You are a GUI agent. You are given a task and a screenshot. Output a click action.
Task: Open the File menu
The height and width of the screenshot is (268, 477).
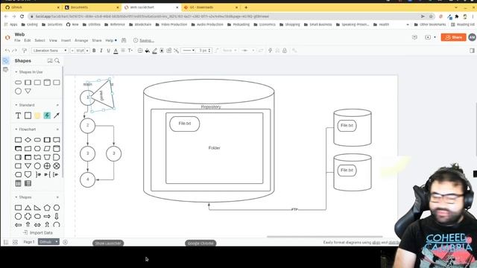coord(17,40)
